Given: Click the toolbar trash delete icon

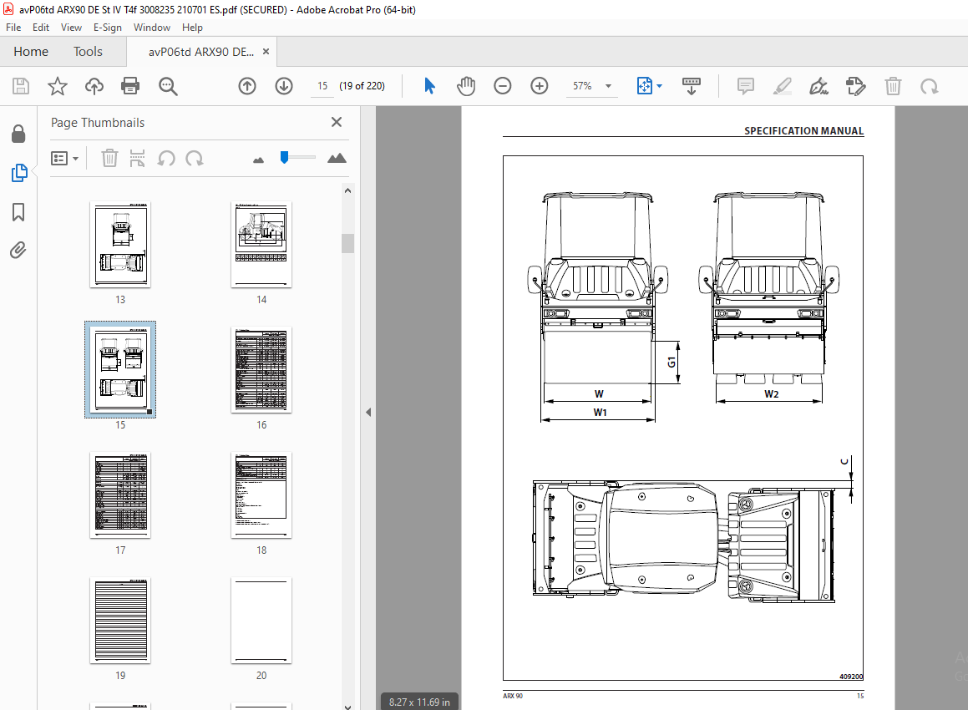Looking at the screenshot, I should (893, 86).
